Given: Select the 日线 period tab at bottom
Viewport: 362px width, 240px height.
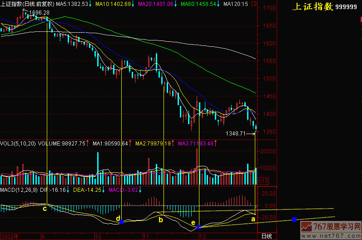Looking at the screenshot, I should coord(266,236).
